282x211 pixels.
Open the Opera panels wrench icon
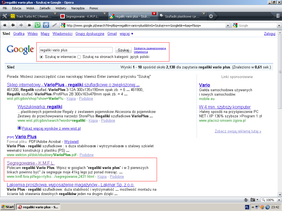[4, 16]
